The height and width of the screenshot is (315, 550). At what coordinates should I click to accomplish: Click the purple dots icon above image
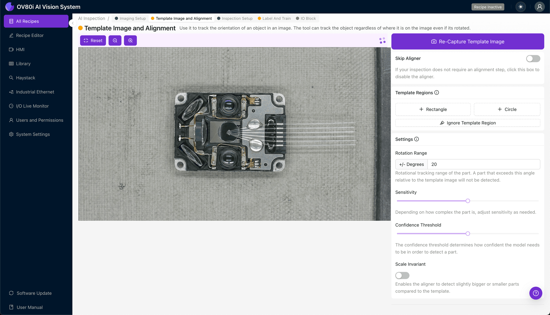(382, 40)
